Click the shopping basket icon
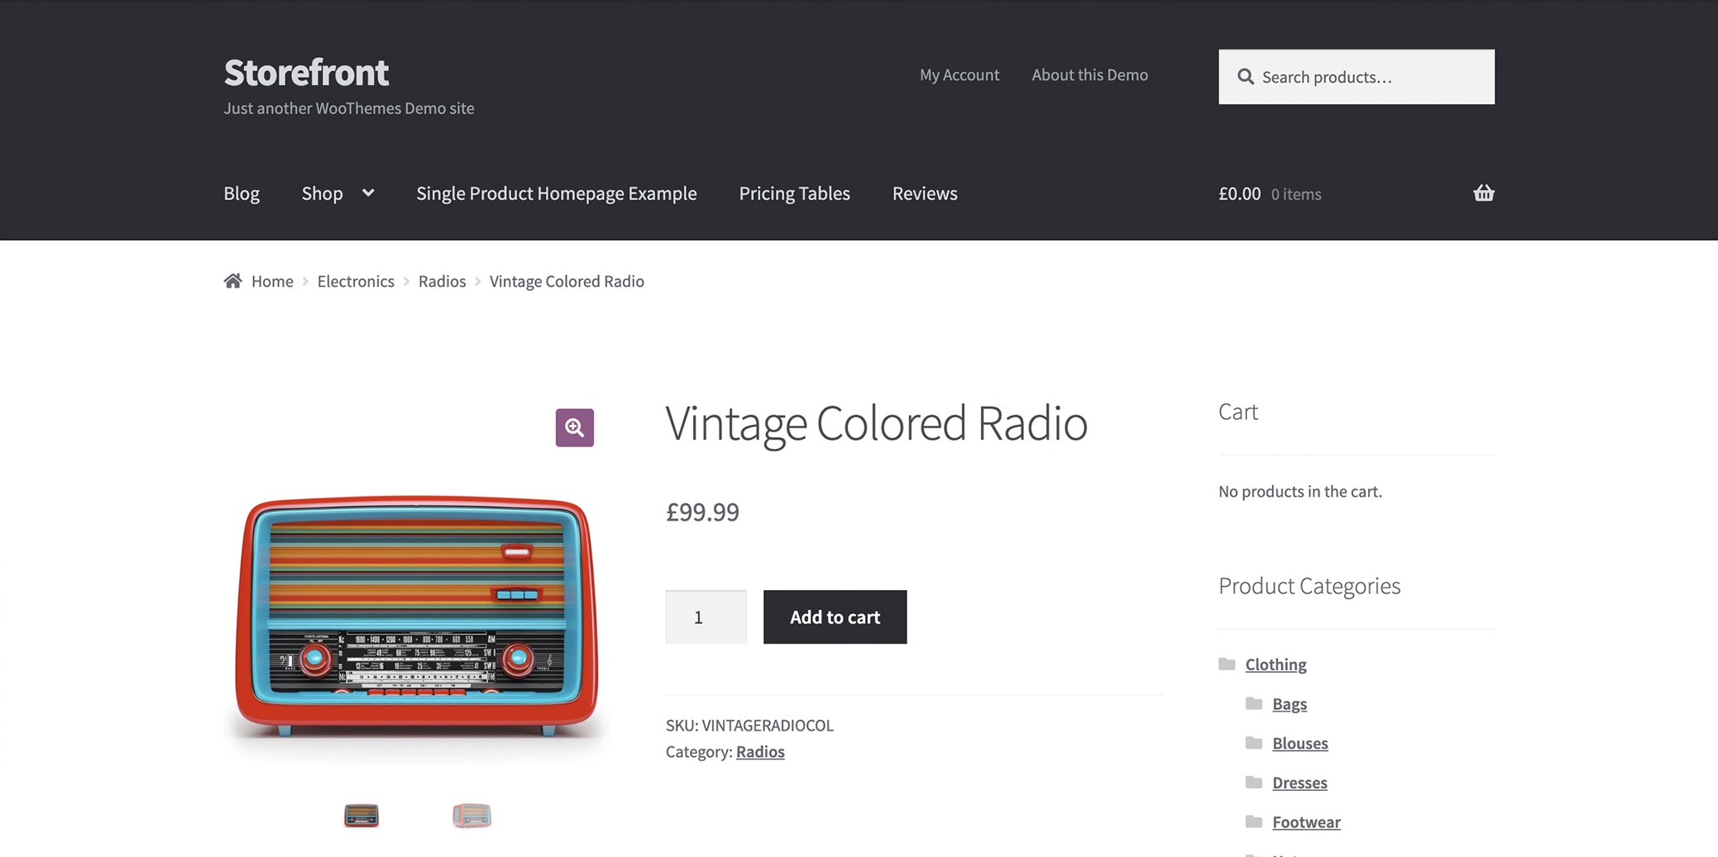The width and height of the screenshot is (1718, 857). pyautogui.click(x=1483, y=193)
